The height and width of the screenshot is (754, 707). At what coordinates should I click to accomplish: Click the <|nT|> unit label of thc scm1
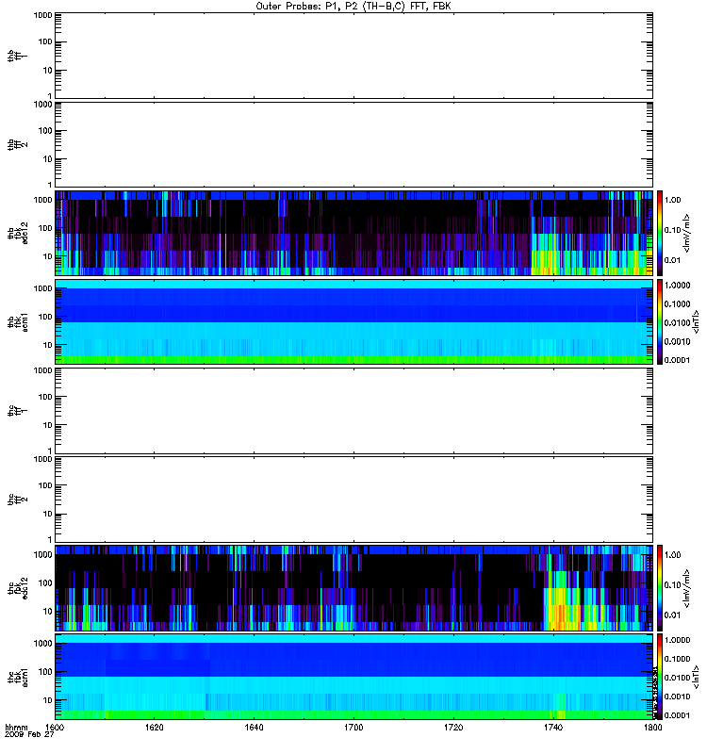click(696, 676)
